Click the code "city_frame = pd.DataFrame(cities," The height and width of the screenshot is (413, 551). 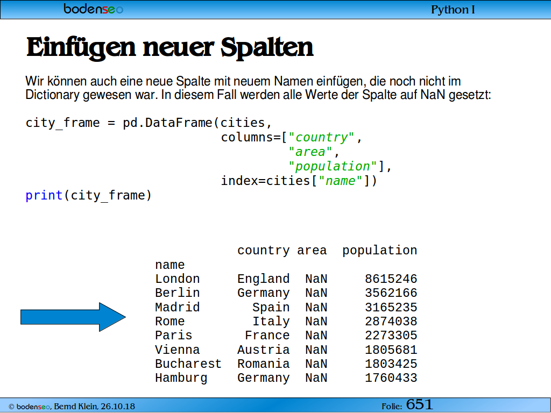tap(149, 123)
